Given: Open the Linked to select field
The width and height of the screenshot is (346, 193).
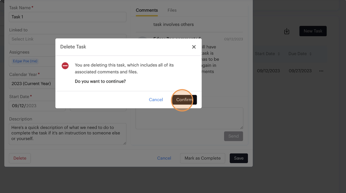Looking at the screenshot, I should click(32, 39).
